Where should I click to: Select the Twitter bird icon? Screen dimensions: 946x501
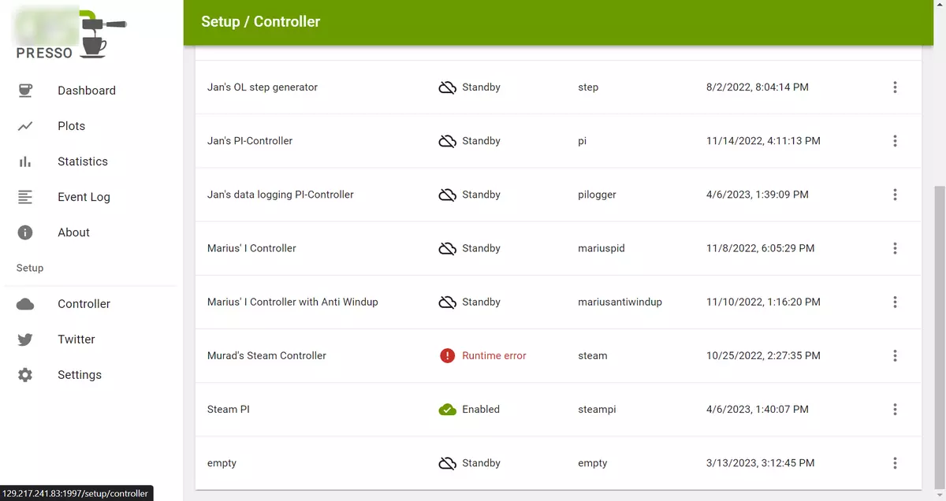coord(25,339)
